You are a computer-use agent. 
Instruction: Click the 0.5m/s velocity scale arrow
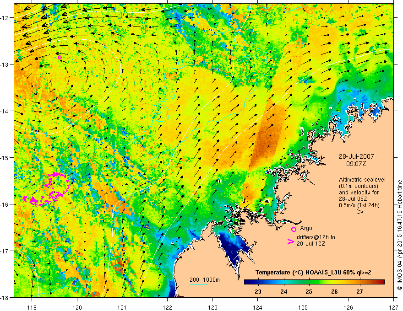point(354,212)
